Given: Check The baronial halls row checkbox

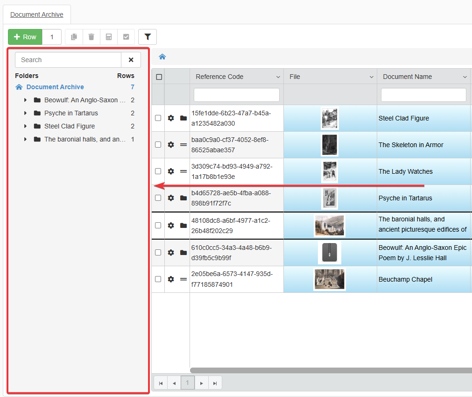Looking at the screenshot, I should (158, 225).
